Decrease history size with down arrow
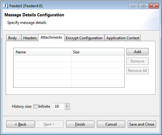The image size is (162, 135). point(67,108)
